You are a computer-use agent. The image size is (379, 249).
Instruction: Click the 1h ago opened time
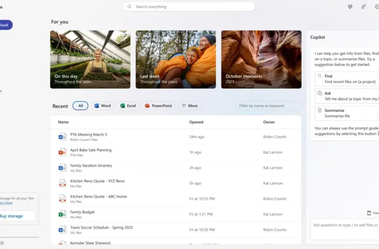[x=195, y=152]
